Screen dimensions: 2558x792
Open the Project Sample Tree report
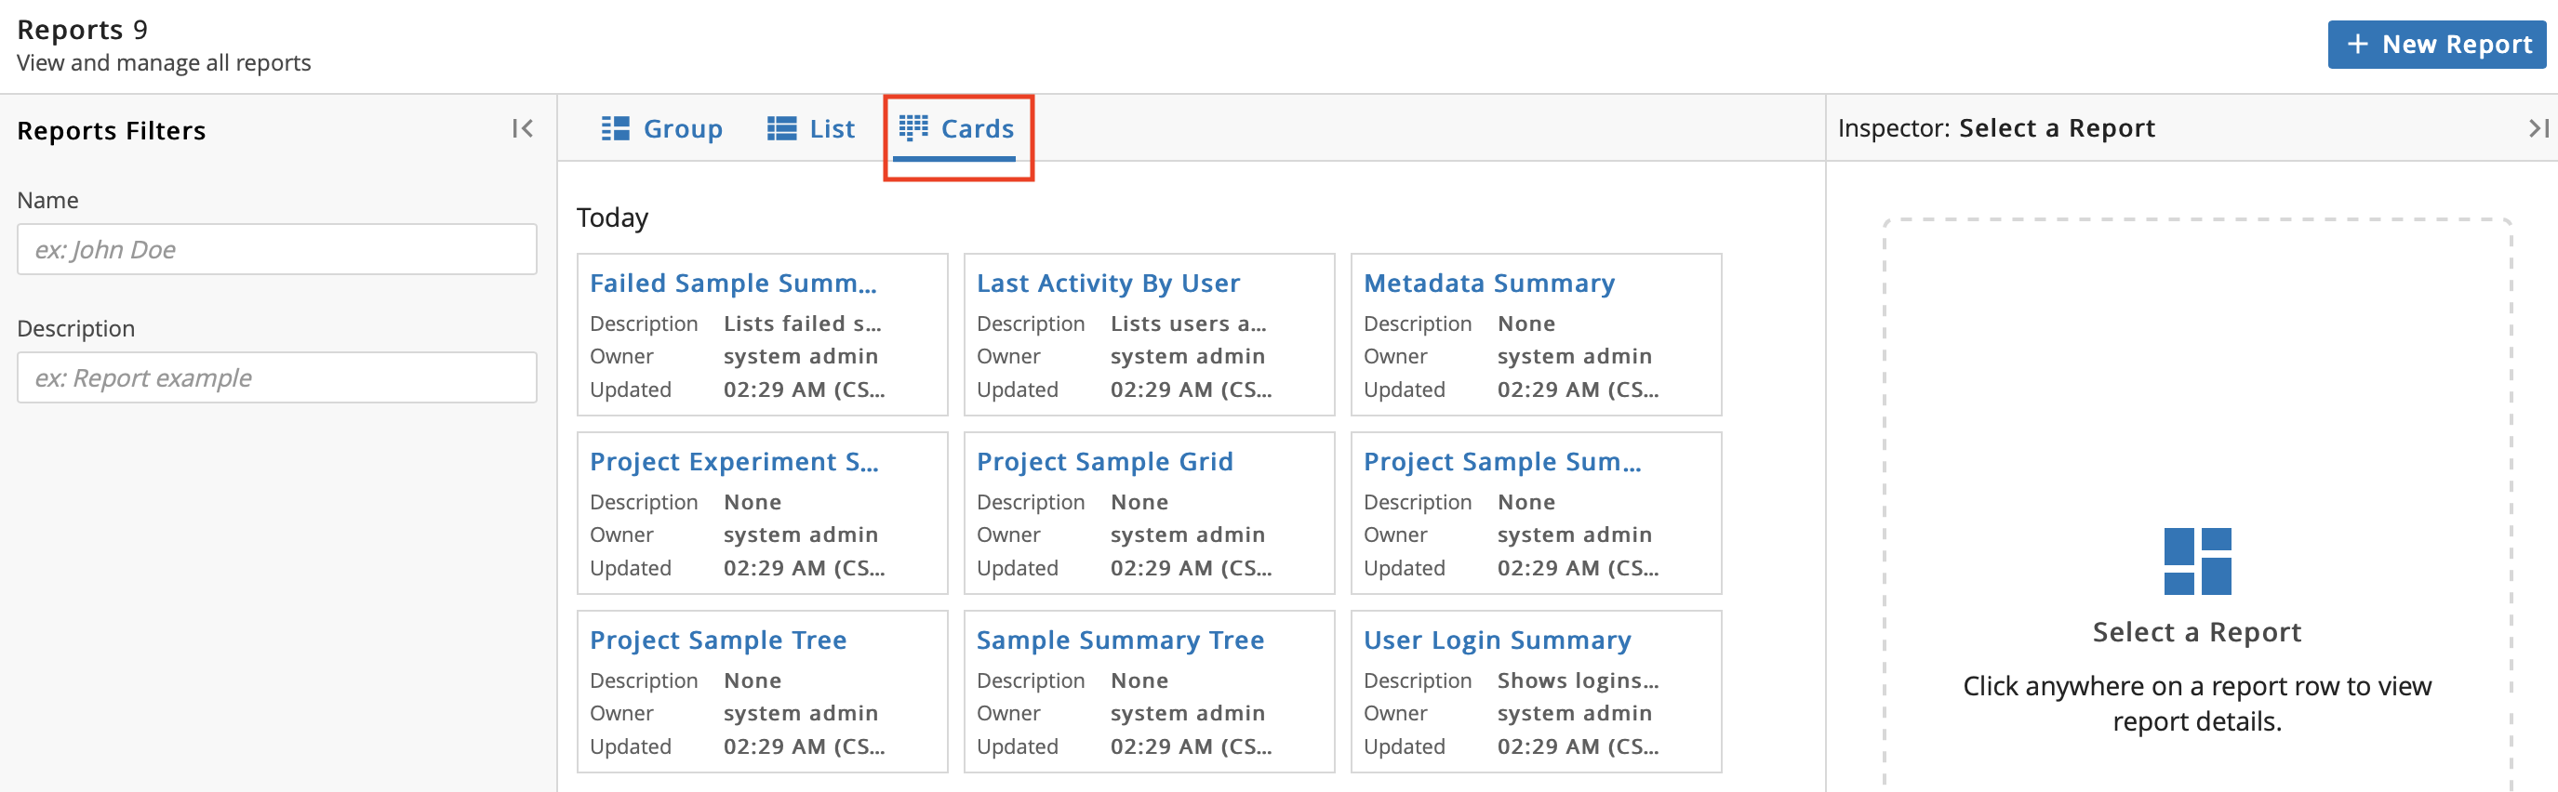718,641
